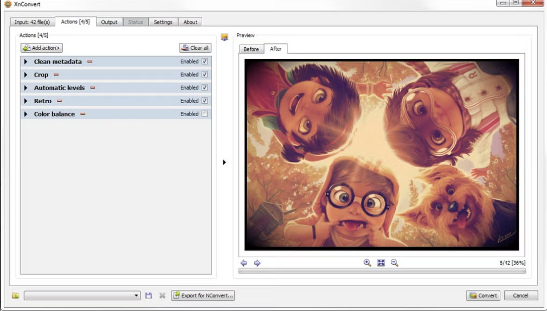This screenshot has height=311, width=547.
Task: Show the After preview tab
Action: [x=275, y=49]
